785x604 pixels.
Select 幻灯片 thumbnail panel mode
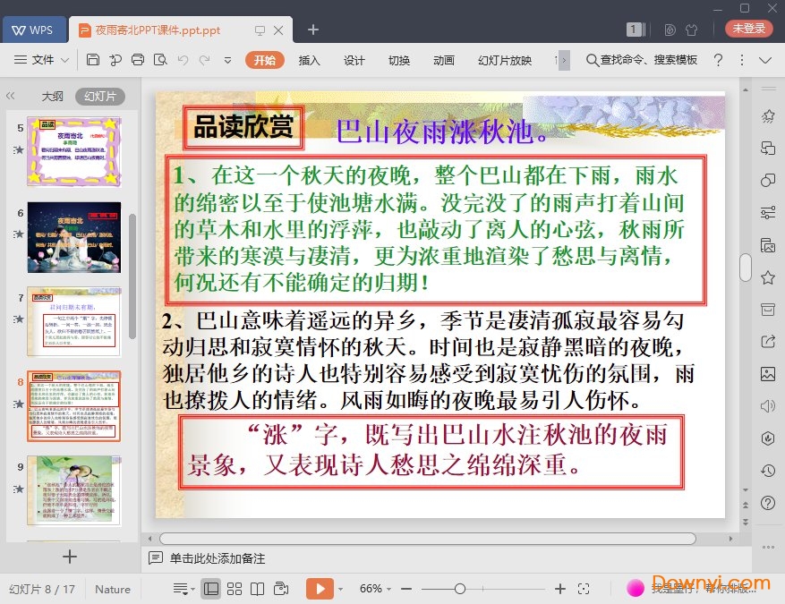[98, 97]
